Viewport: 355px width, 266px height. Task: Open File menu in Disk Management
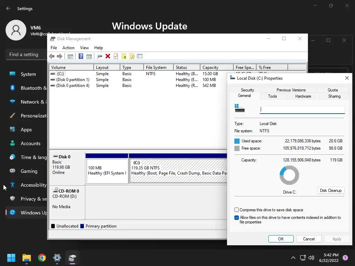point(54,48)
